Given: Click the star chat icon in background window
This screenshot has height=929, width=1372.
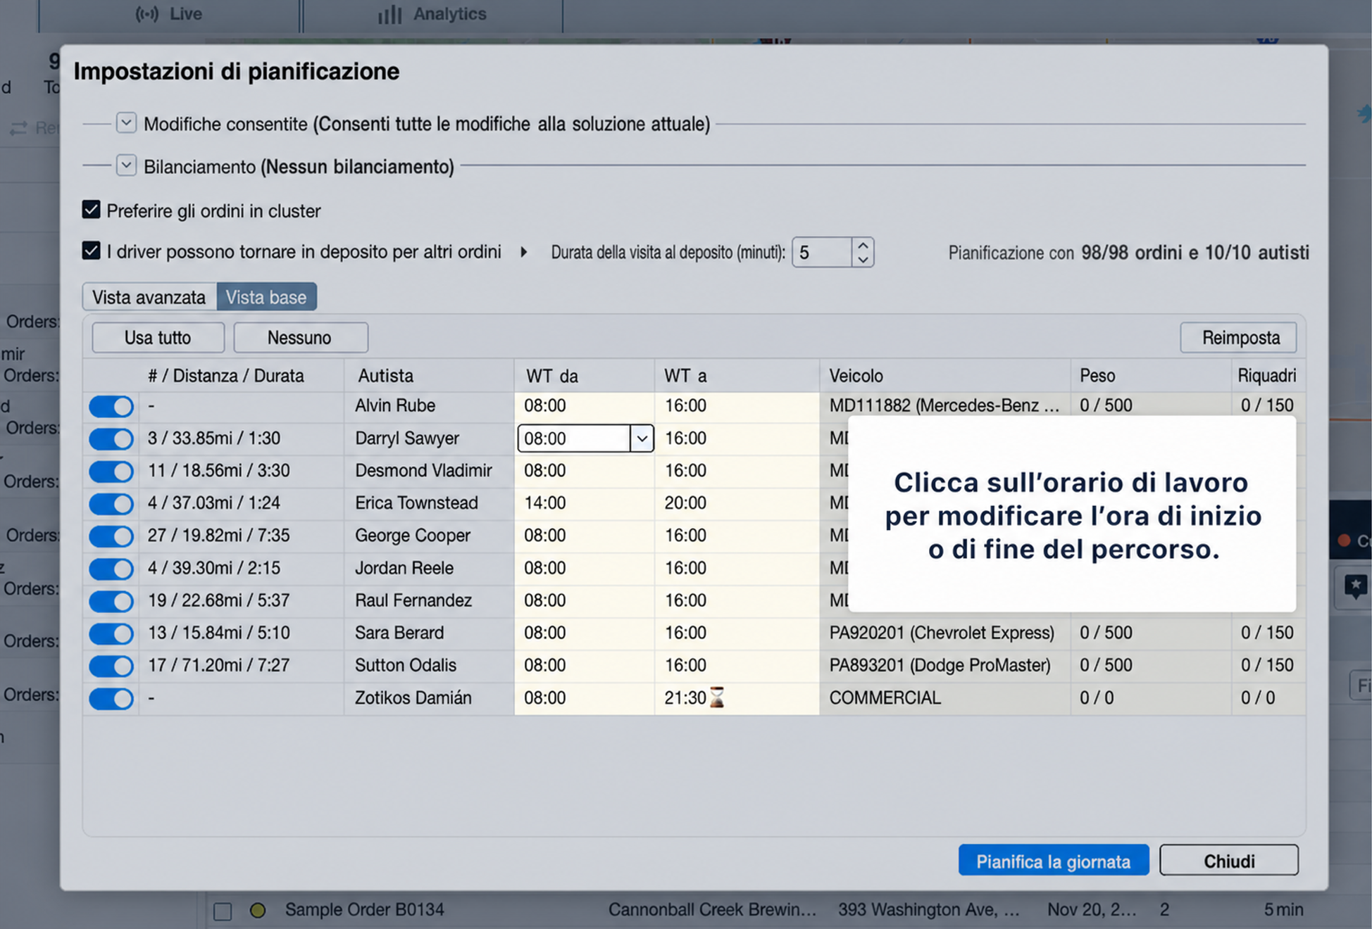Looking at the screenshot, I should point(1355,586).
